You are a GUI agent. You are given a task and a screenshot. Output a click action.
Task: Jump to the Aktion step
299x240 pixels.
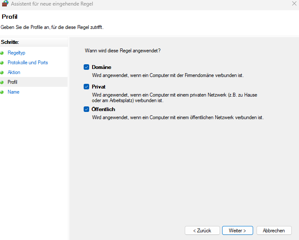point(14,72)
